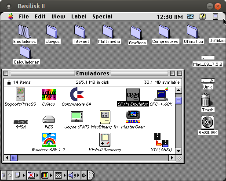The image size is (226, 181).
Task: Click the Emuladores window resize grip
Action: 179,158
